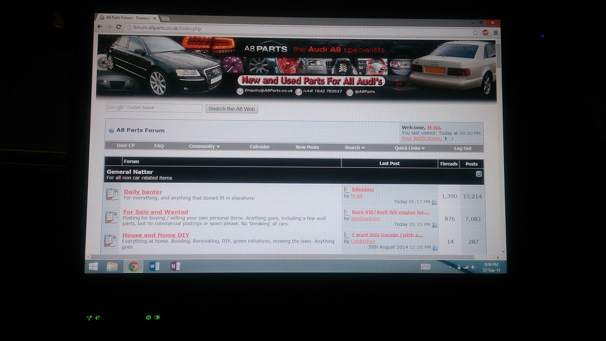606x341 pixels.
Task: Close the A8 Parts Forum browser tab
Action: 155,19
